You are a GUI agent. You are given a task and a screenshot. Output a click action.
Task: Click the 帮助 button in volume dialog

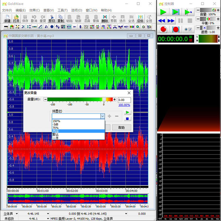coord(122,128)
